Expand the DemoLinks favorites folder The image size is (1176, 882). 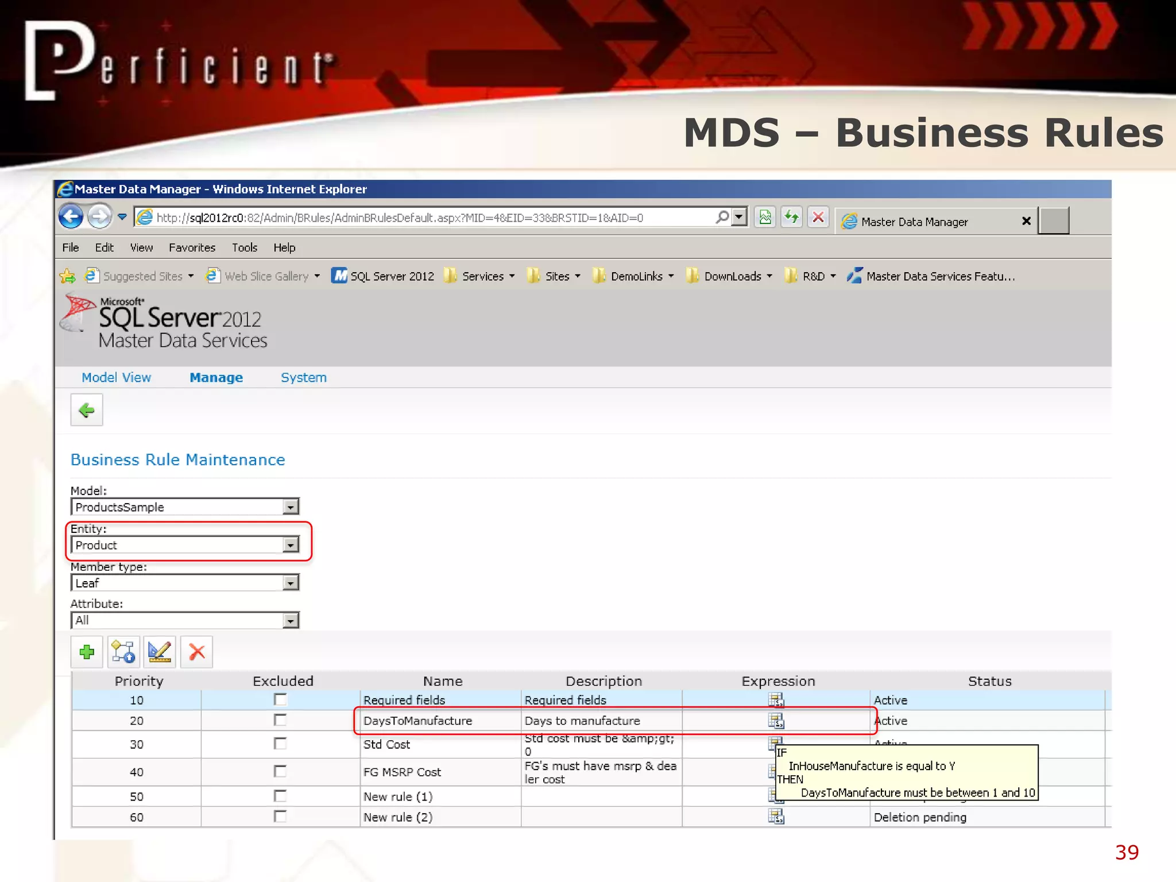[633, 276]
